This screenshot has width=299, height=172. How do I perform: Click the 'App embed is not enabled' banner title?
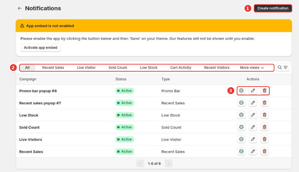click(50, 26)
